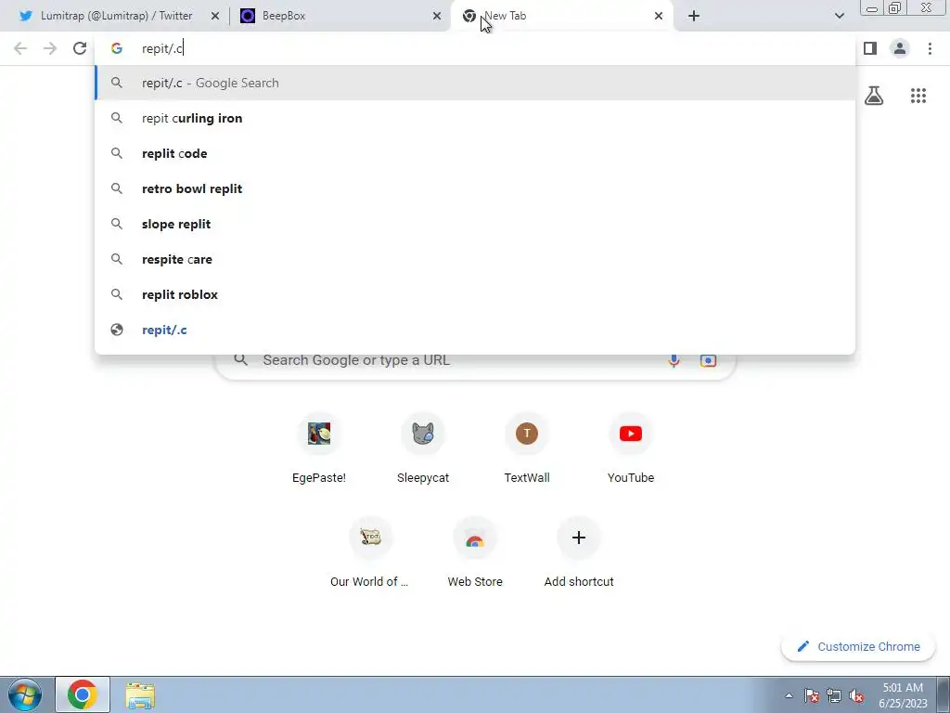Click Chrome icon in taskbar
The width and height of the screenshot is (950, 713).
pyautogui.click(x=83, y=694)
